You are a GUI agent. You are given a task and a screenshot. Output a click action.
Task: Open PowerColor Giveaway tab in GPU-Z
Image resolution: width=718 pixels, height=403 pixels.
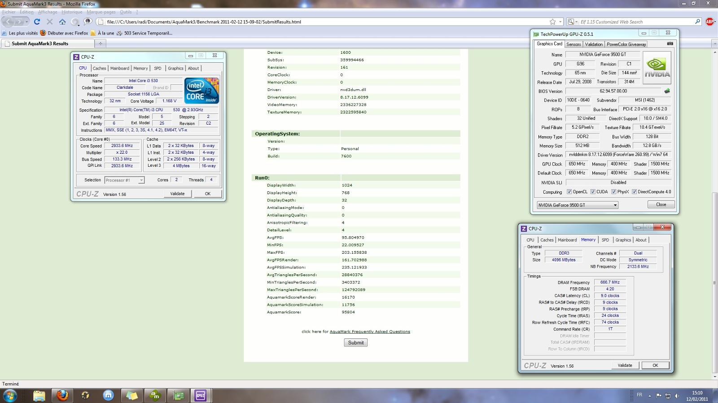[x=626, y=44]
